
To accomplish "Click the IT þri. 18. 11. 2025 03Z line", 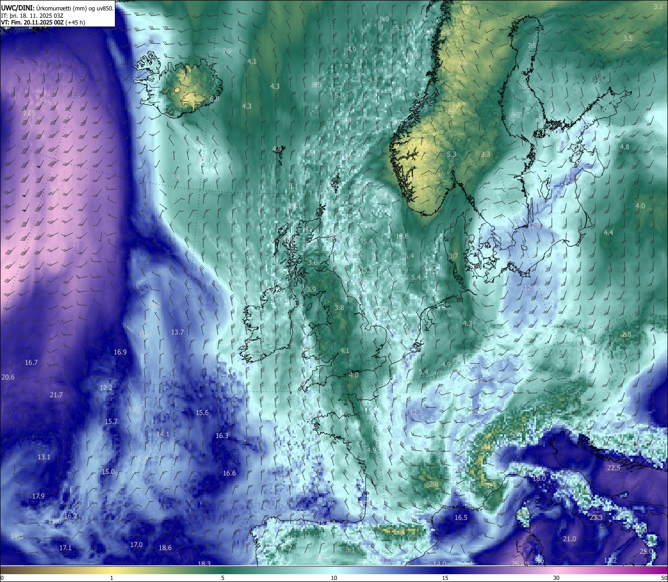I will click(x=32, y=15).
